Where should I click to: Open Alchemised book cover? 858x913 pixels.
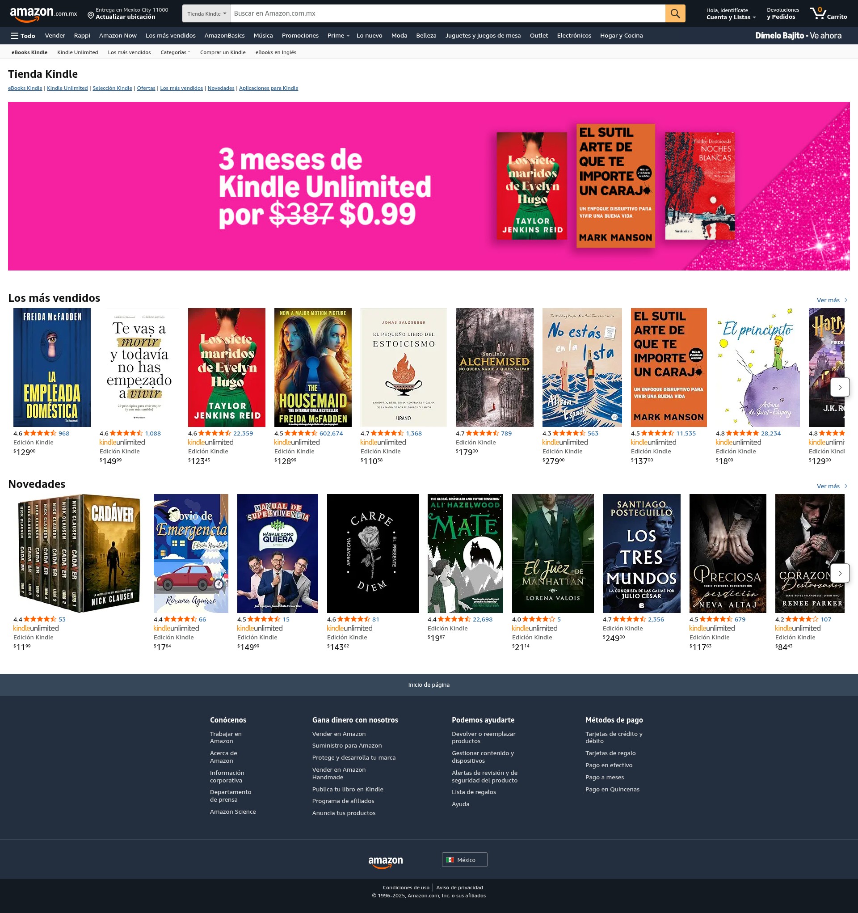(x=494, y=368)
